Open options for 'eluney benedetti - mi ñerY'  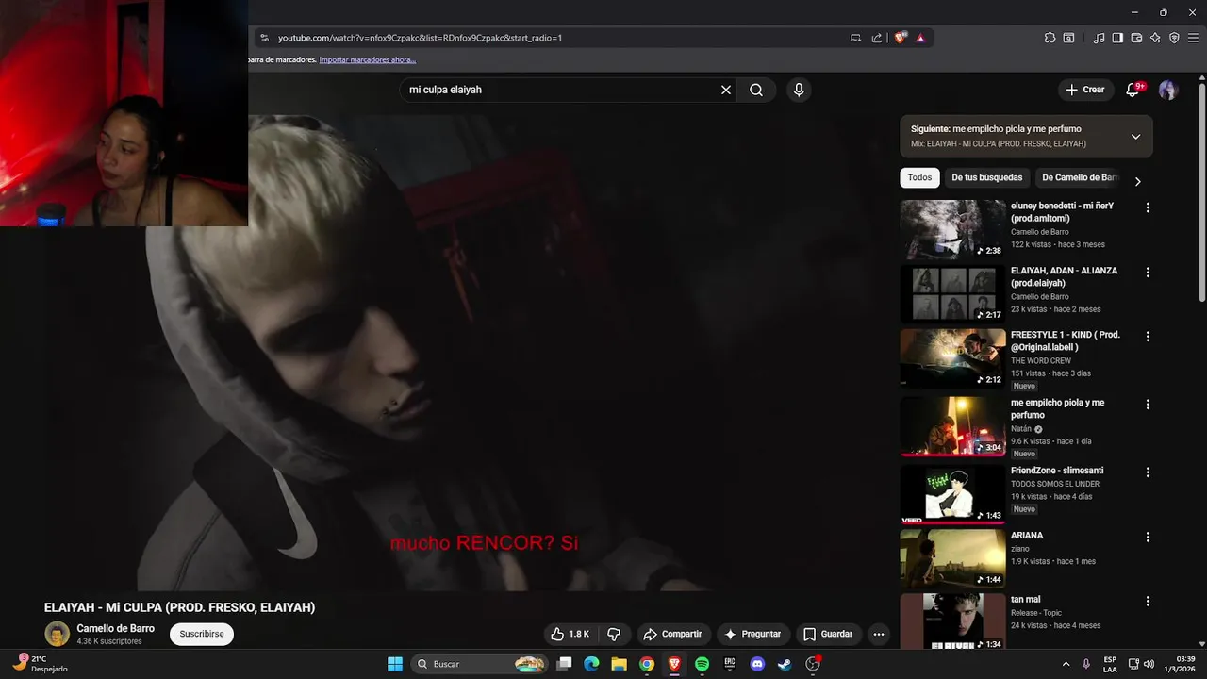click(x=1148, y=207)
